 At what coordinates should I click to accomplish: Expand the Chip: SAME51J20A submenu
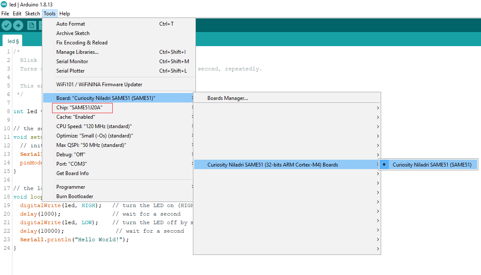click(x=118, y=108)
